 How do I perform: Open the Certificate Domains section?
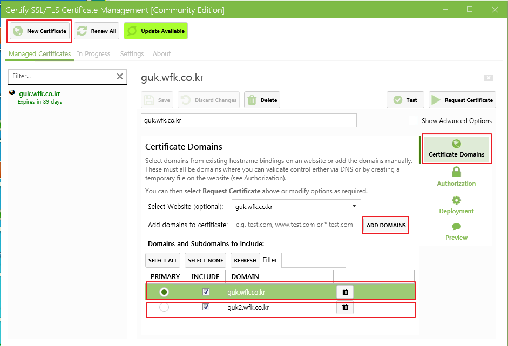457,149
